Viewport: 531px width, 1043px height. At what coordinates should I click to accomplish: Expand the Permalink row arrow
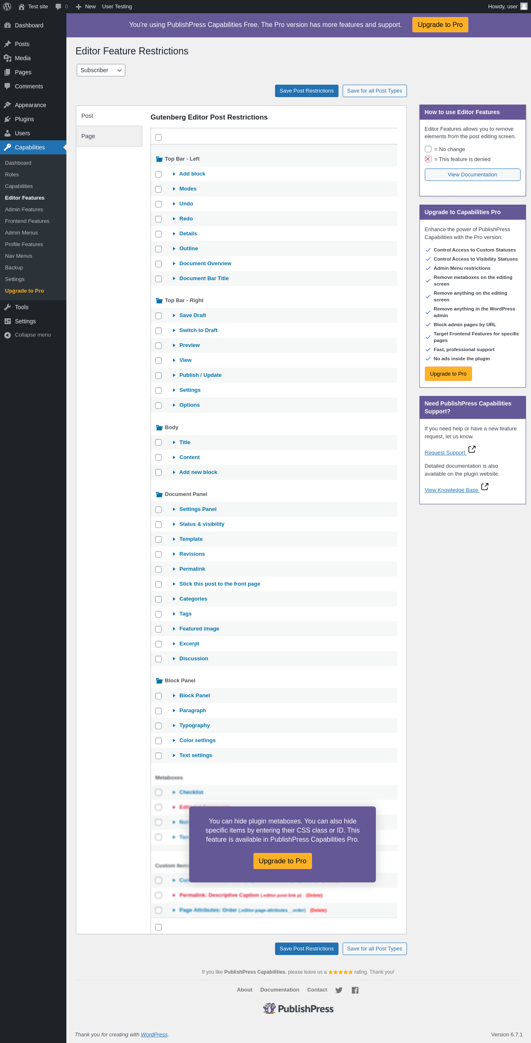[x=174, y=569]
